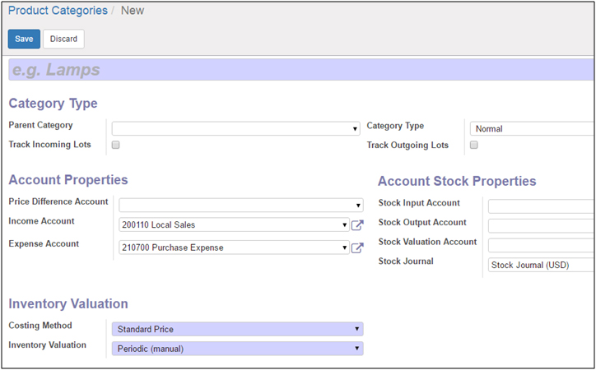The width and height of the screenshot is (596, 370).
Task: Open external link for Income Account
Action: coord(357,225)
